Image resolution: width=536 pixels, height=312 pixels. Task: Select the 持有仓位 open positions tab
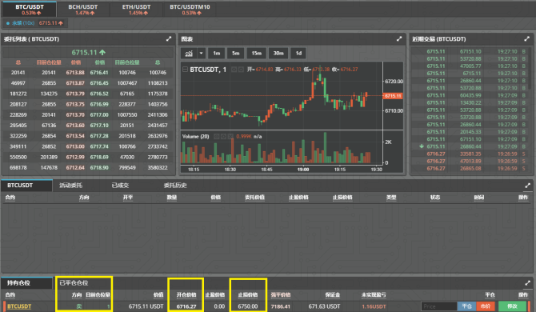pos(26,283)
